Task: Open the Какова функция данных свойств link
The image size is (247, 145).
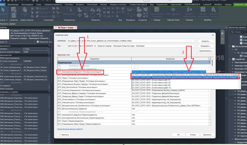Action: [70, 129]
